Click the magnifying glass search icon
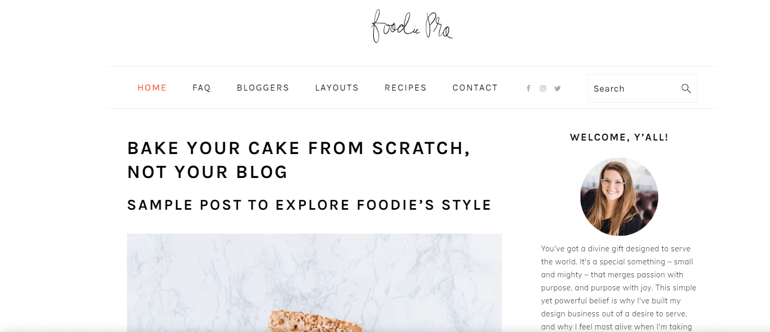The image size is (770, 332). pyautogui.click(x=686, y=88)
